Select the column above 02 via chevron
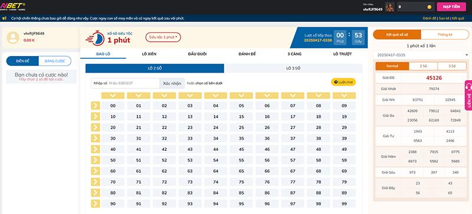The height and width of the screenshot is (214, 472). coord(165,96)
